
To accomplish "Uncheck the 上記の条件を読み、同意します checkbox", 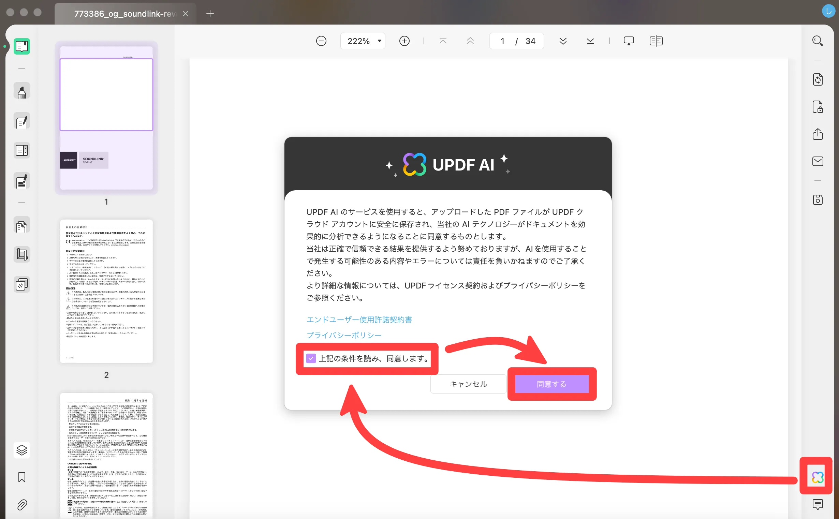I will [x=311, y=358].
